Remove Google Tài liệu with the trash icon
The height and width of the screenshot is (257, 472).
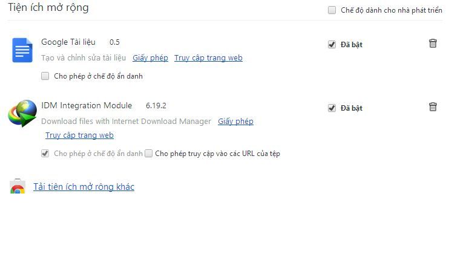click(433, 44)
